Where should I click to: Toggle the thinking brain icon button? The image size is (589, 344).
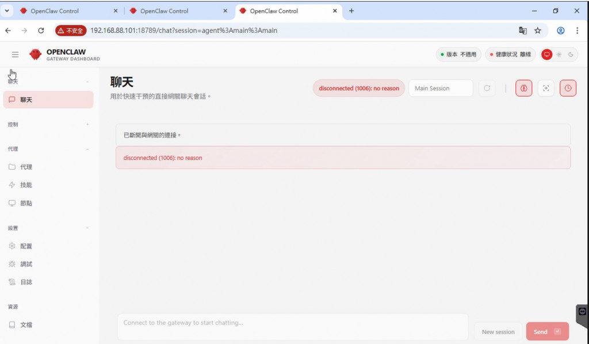pos(523,88)
